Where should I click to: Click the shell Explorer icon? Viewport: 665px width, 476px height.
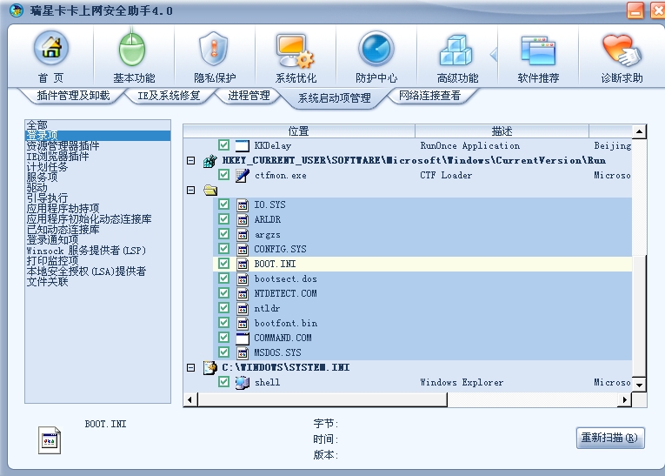243,383
